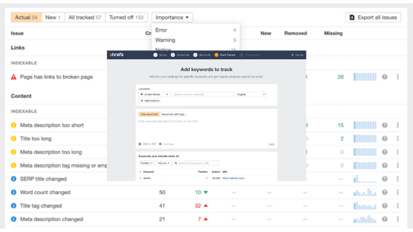Screen dimensions: 413x232
Task: Click the history chart for Word count changed
Action: tap(365, 192)
